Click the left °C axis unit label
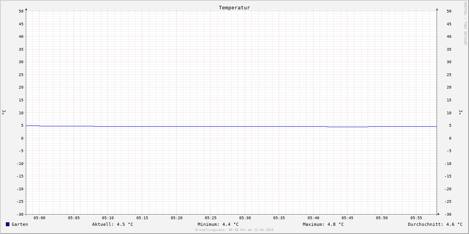Screen dimensions: 469x234 pos(4,112)
